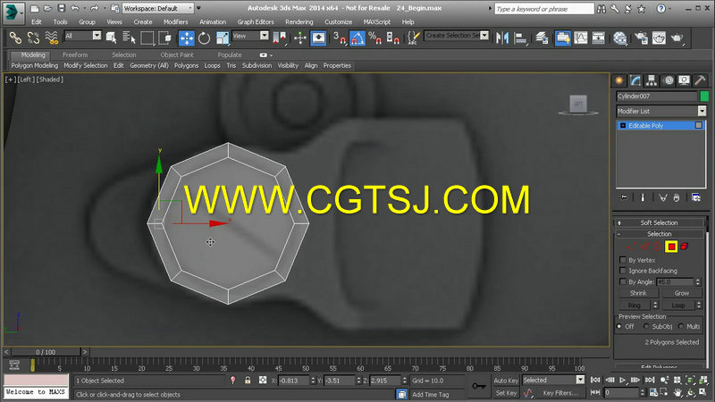Open the Modifier List dropdown
715x402 pixels.
point(660,111)
